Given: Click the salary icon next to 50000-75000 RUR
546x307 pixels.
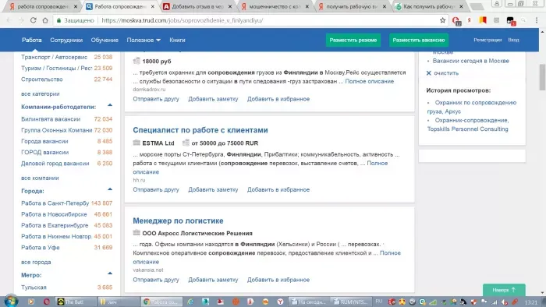Looking at the screenshot, I should pos(186,143).
